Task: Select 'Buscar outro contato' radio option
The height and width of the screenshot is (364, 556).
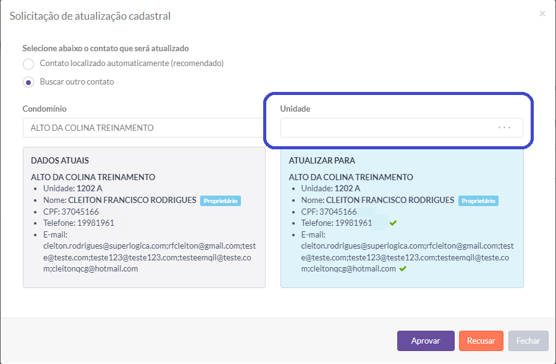Action: [x=28, y=82]
